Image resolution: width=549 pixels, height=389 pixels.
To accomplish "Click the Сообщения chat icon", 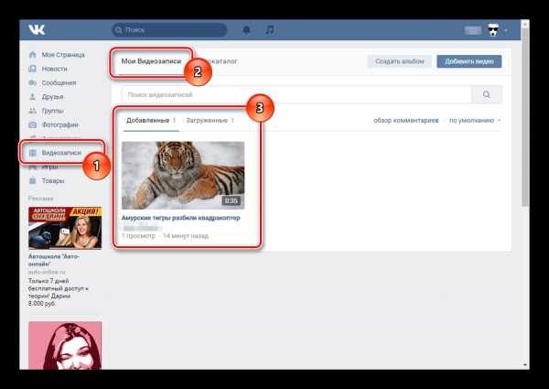I will [33, 82].
